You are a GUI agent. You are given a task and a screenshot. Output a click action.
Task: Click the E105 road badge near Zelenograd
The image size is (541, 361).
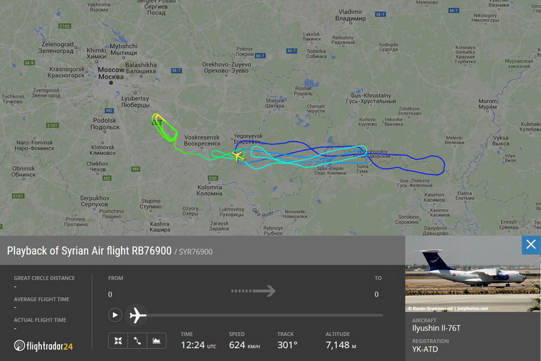(x=64, y=26)
